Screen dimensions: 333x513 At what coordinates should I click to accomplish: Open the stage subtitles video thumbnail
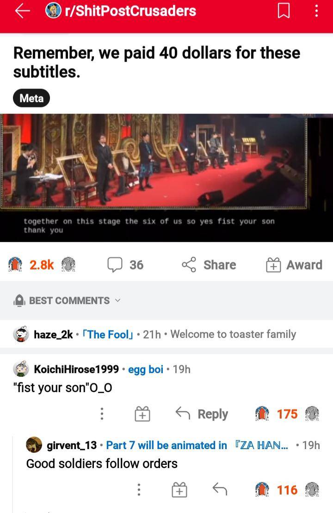[x=166, y=178]
